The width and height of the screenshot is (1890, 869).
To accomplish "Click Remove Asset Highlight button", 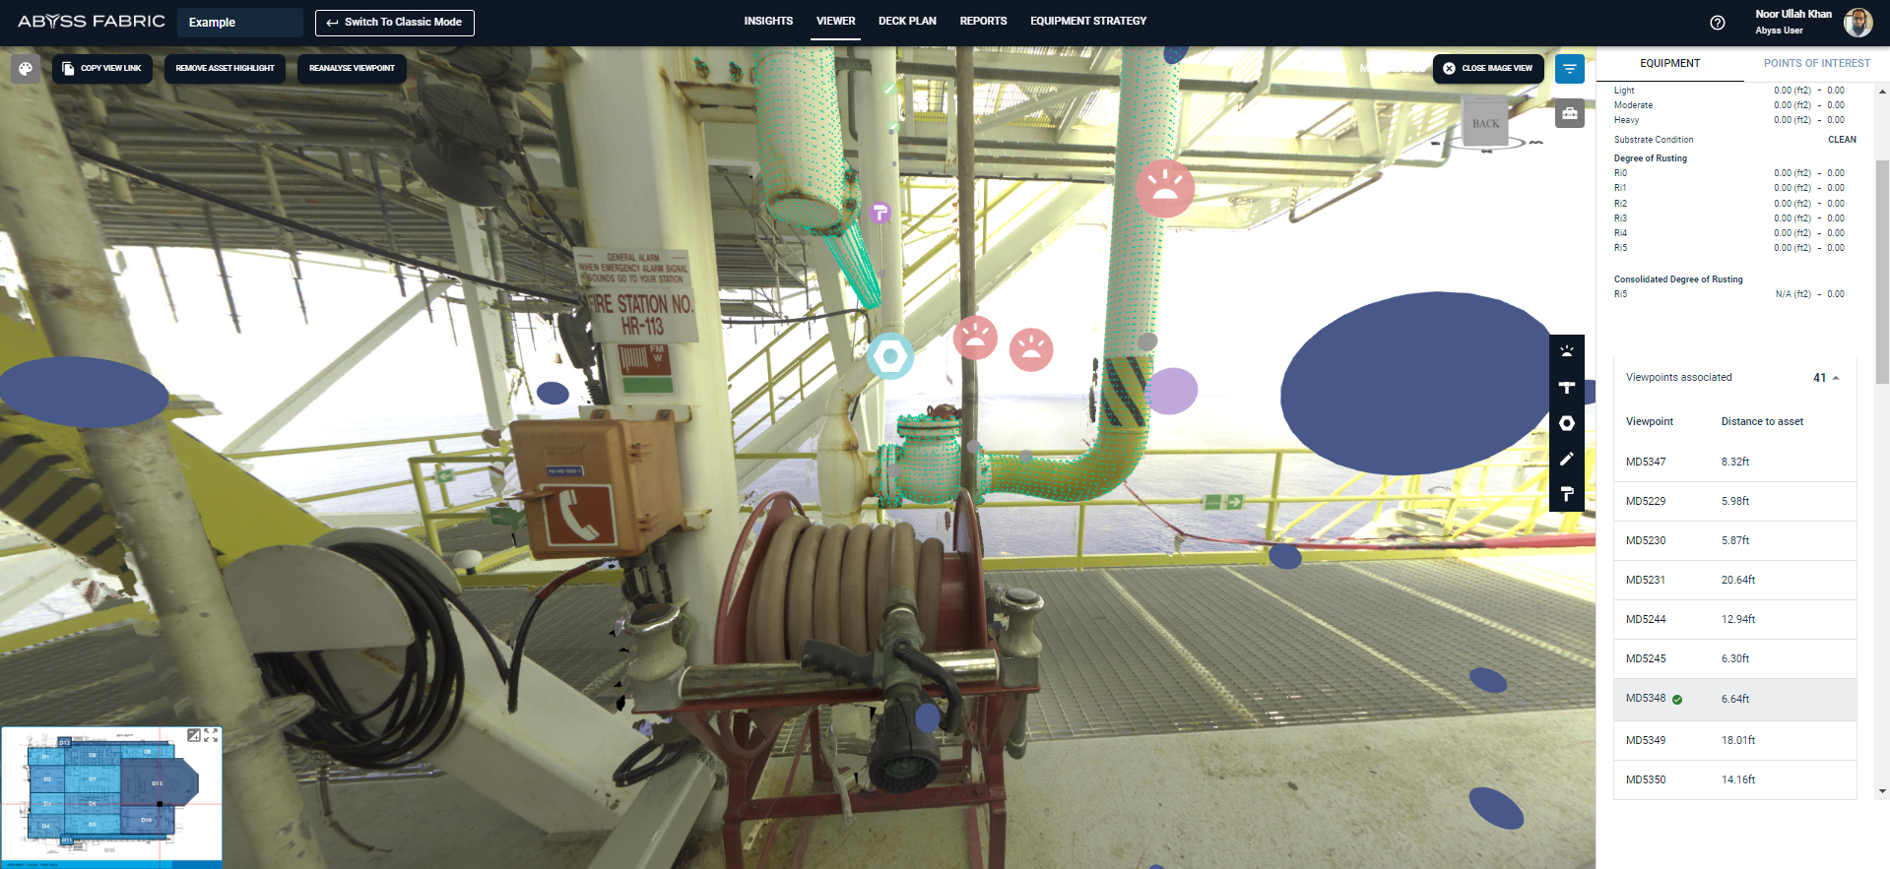I will coord(225,68).
